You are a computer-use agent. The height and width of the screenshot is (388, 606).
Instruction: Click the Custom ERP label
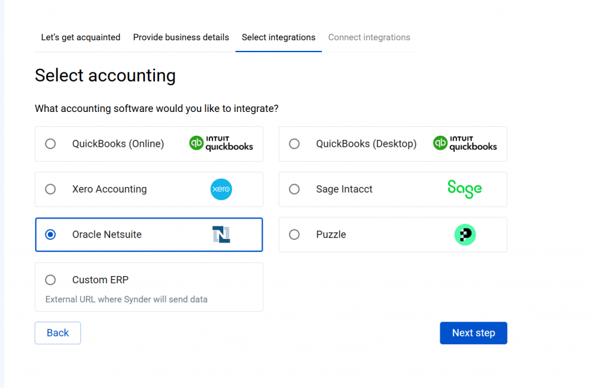point(100,280)
